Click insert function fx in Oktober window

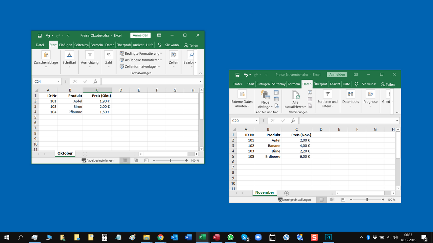click(x=95, y=81)
